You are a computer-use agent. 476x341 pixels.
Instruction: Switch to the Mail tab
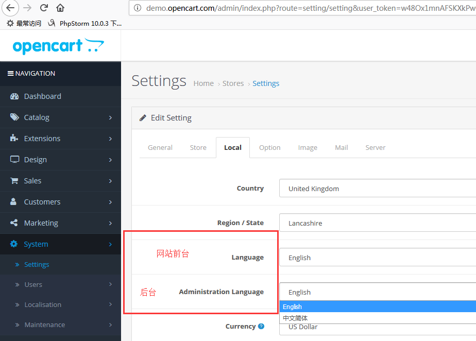pos(342,147)
